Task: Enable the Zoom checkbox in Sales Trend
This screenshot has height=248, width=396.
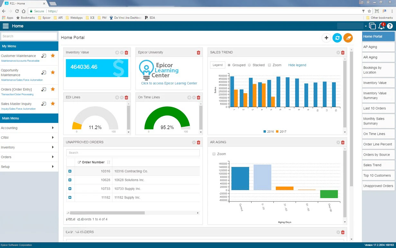Action: coord(270,65)
